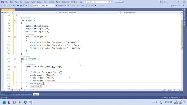Collapse the Main method block
Viewport: 187px width, 105px height.
tap(15, 67)
